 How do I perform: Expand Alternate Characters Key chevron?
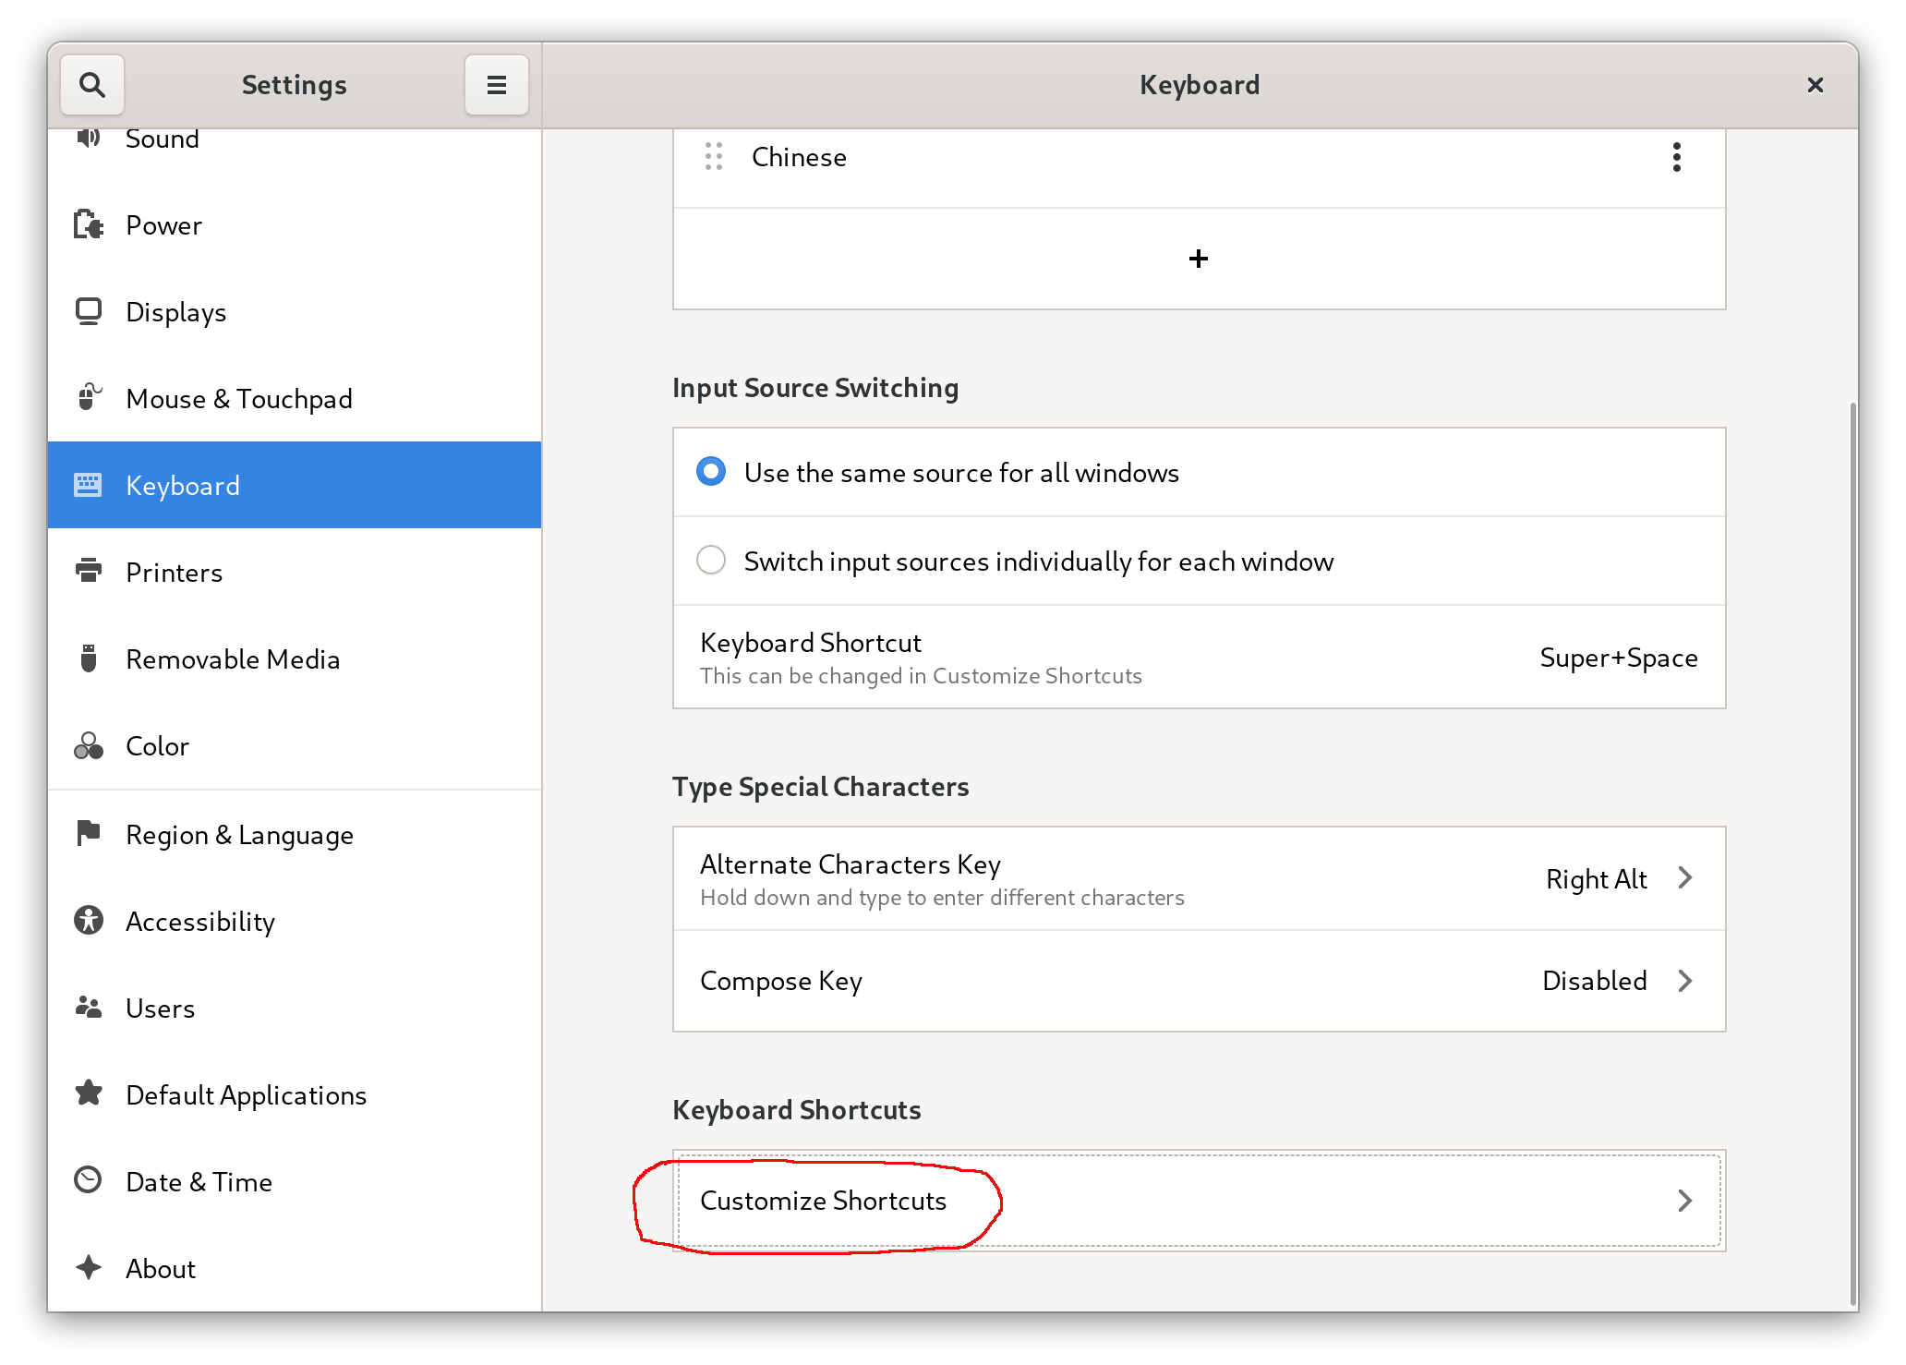coord(1684,878)
